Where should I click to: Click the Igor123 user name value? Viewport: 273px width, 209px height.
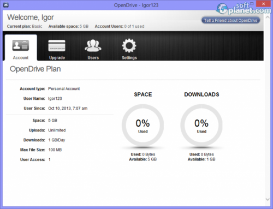(55, 99)
